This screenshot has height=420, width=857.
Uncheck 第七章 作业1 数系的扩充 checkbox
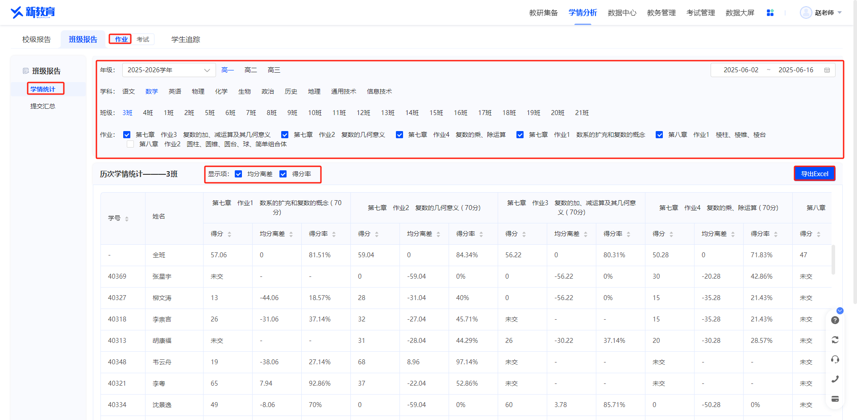(x=520, y=135)
